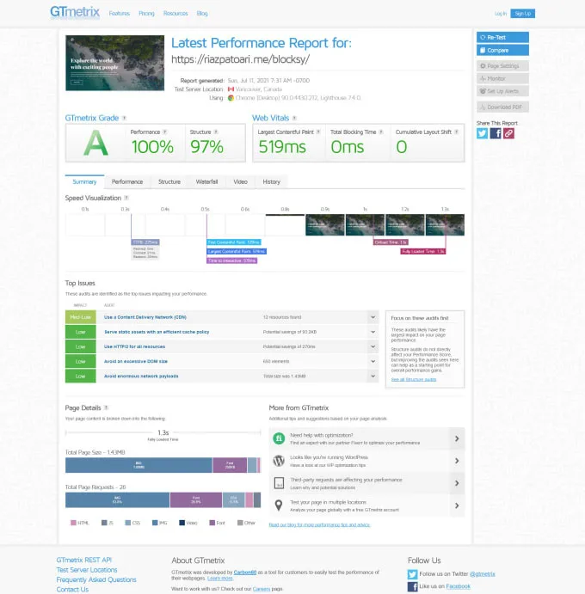The image size is (585, 594).
Task: Switch to the Structure tab
Action: point(169,182)
